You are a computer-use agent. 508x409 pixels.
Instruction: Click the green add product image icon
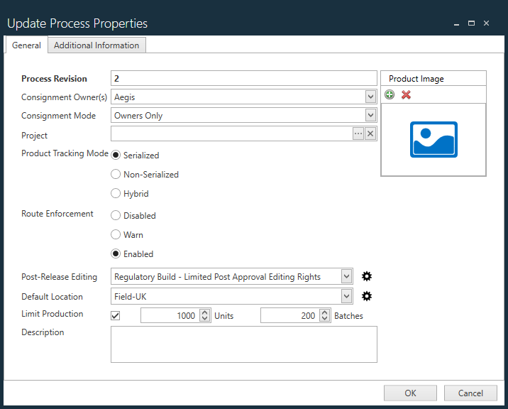click(x=390, y=95)
